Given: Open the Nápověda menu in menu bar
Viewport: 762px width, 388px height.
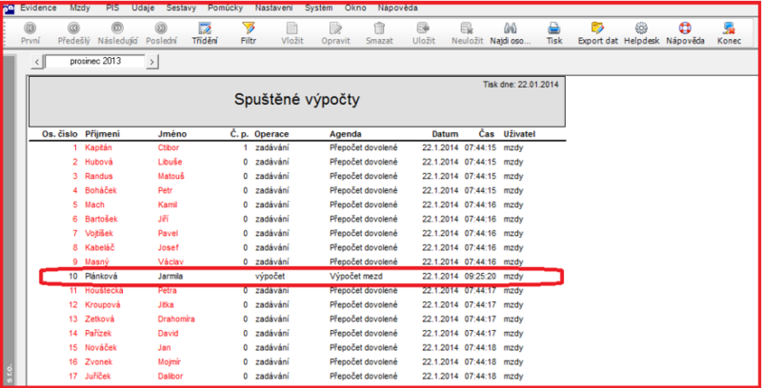Looking at the screenshot, I should [397, 9].
